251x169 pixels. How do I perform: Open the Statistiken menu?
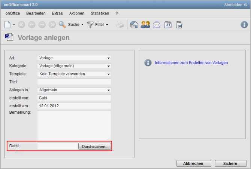[x=100, y=13]
